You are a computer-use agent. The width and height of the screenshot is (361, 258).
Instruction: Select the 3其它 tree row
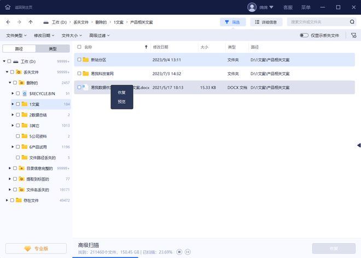[41, 125]
